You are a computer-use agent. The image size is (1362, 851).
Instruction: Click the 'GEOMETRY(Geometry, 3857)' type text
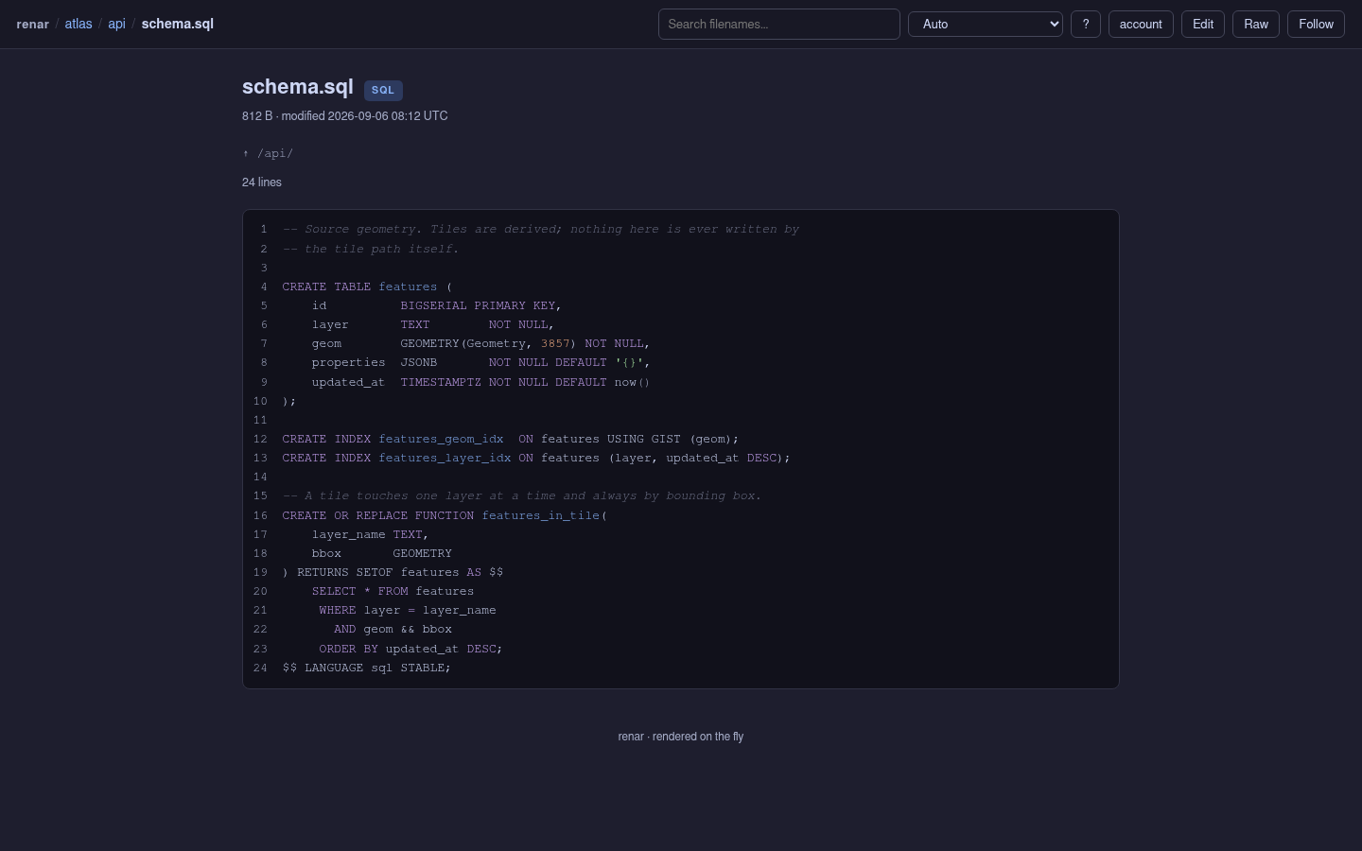coord(488,343)
